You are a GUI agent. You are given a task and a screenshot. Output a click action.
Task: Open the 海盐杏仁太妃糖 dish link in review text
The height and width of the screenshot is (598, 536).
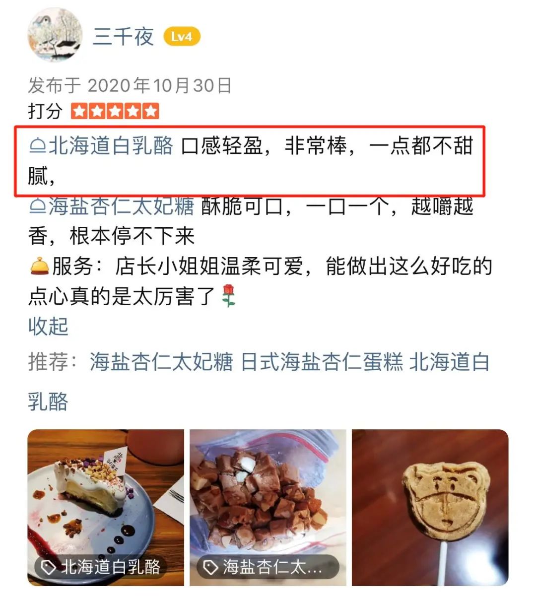pyautogui.click(x=122, y=206)
